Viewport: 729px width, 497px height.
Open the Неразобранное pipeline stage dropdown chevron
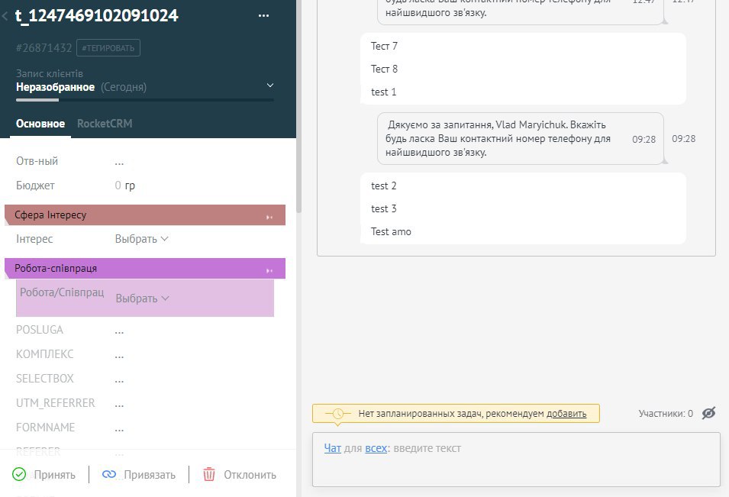(x=270, y=86)
